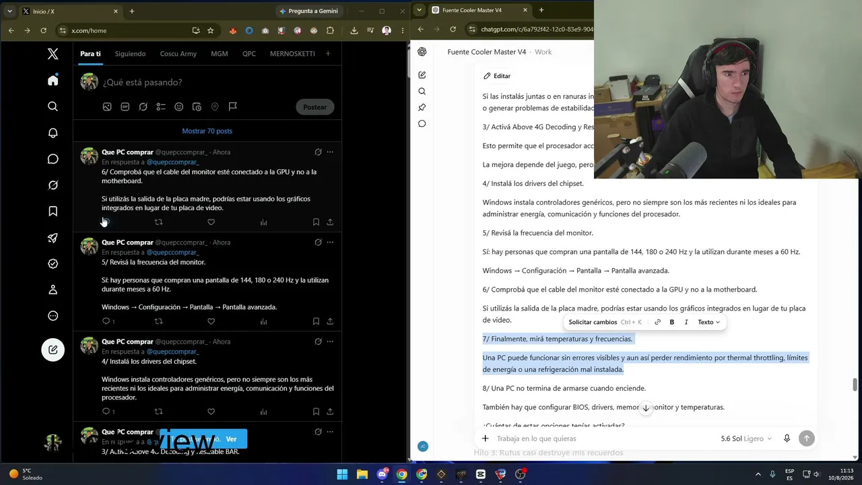Click the flag icon in post composer

[232, 106]
